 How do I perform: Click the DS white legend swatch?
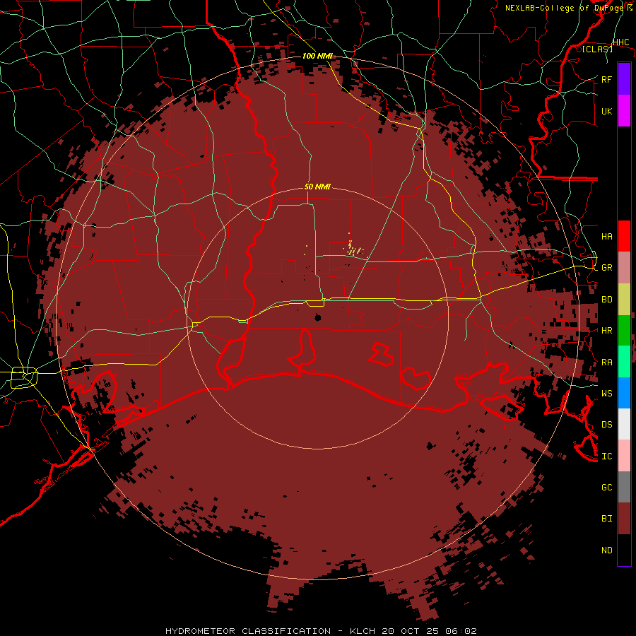624,424
